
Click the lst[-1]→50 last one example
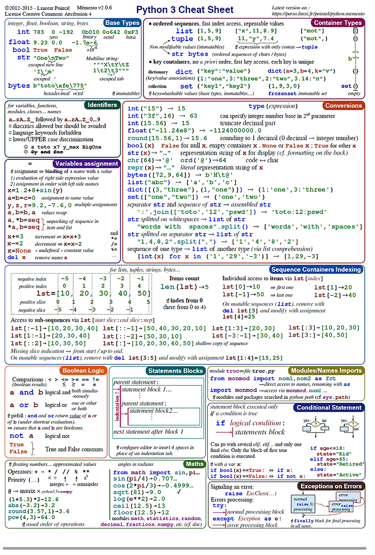point(258,295)
